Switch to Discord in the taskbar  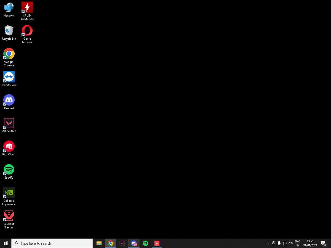tap(134, 243)
